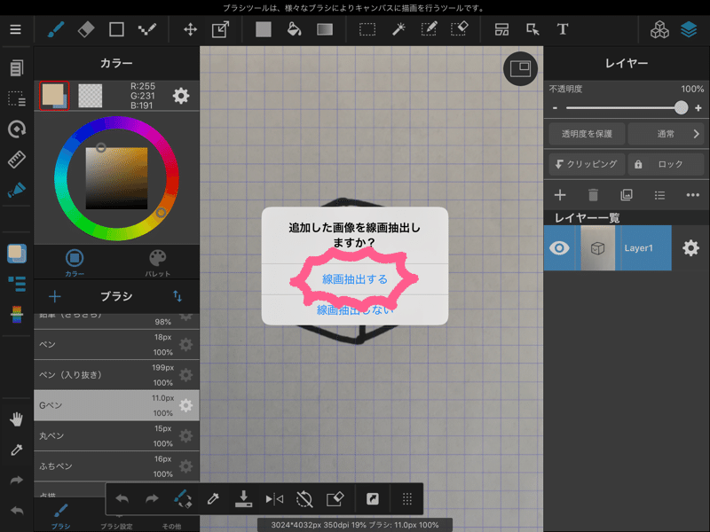Viewport: 710px width, 532px height.
Task: Select the rectangle shape tool
Action: pyautogui.click(x=116, y=30)
